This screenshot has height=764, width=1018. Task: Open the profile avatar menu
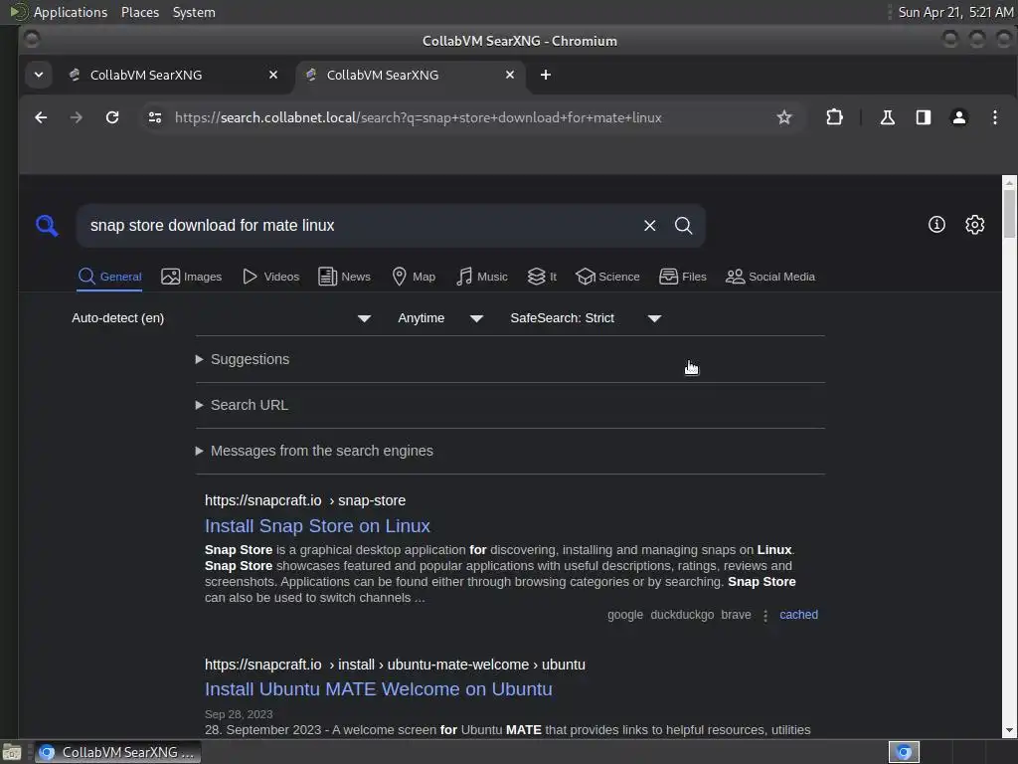(x=959, y=117)
